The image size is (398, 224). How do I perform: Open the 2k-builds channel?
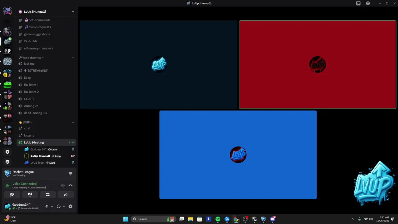(46, 41)
